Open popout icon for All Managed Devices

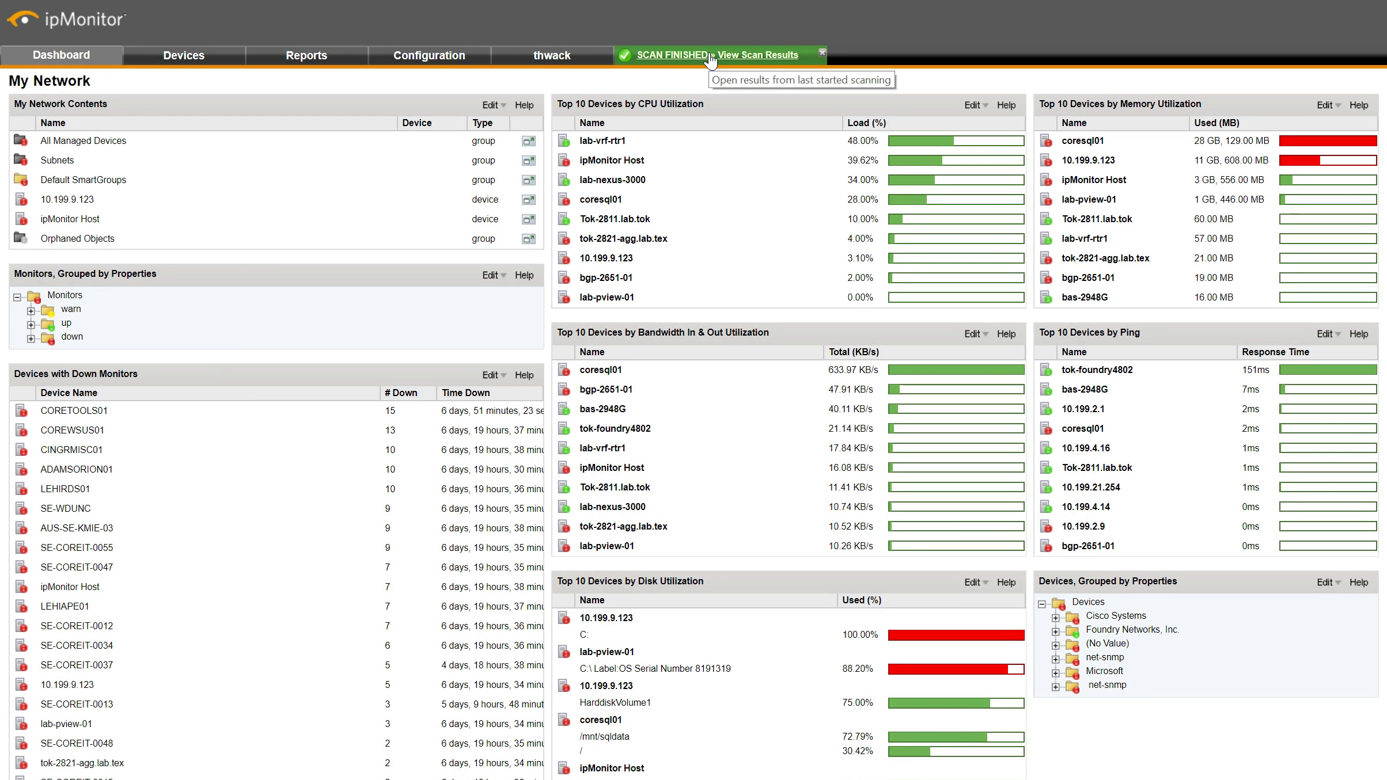pos(528,141)
